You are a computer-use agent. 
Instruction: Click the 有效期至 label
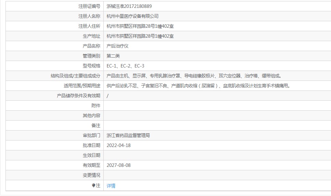coord(91,165)
